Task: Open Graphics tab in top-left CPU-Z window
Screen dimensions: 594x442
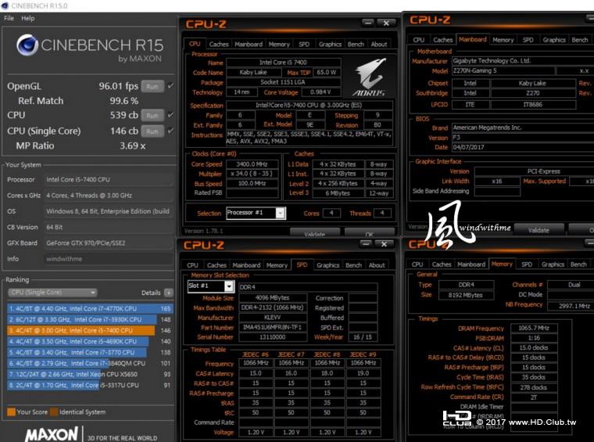Action: 330,45
